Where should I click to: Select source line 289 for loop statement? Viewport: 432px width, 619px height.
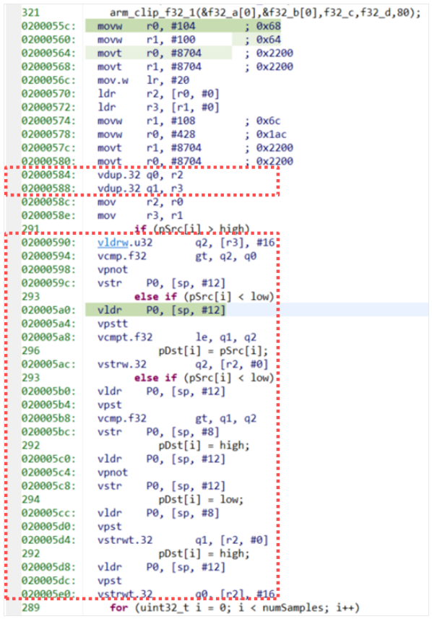pyautogui.click(x=235, y=607)
